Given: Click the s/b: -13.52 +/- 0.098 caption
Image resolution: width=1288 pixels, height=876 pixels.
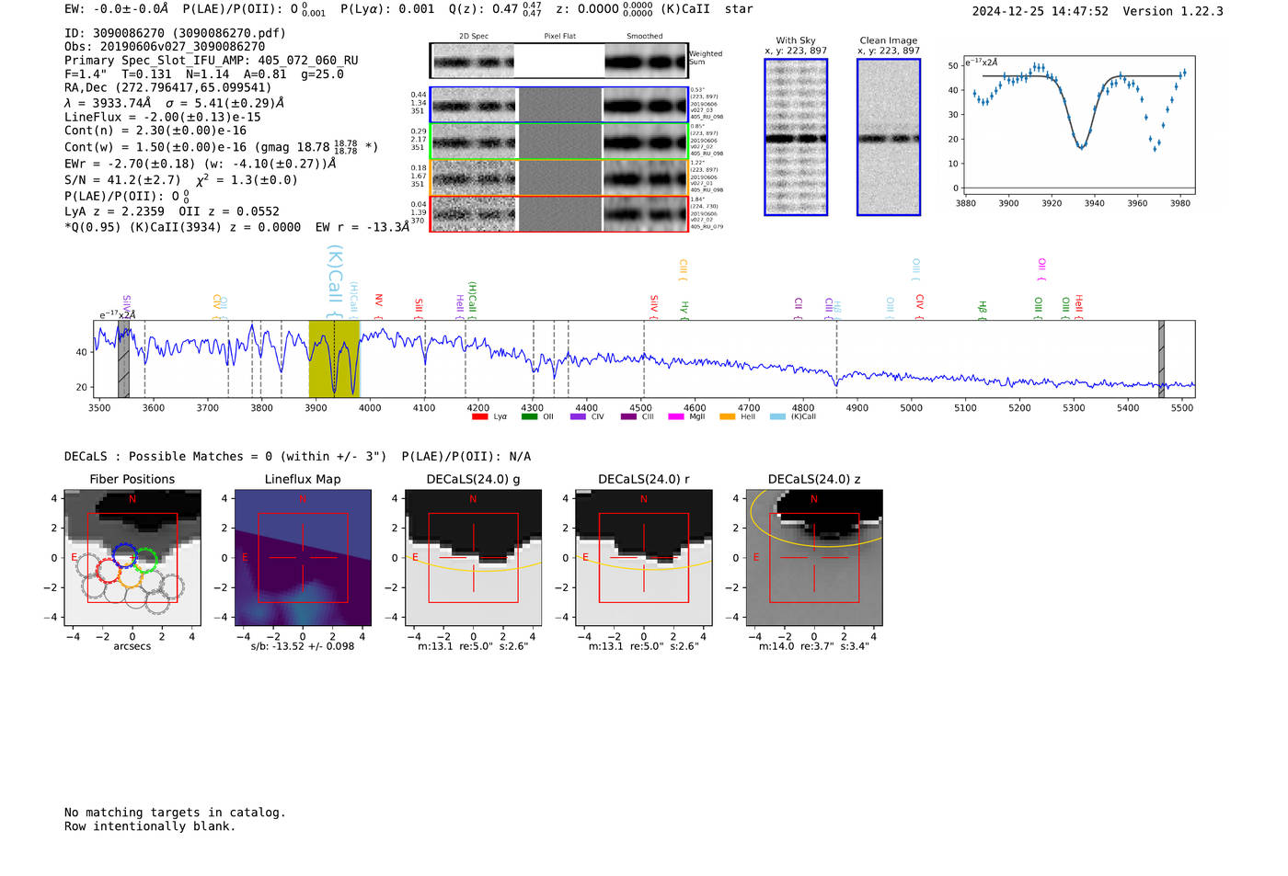Looking at the screenshot, I should point(303,646).
